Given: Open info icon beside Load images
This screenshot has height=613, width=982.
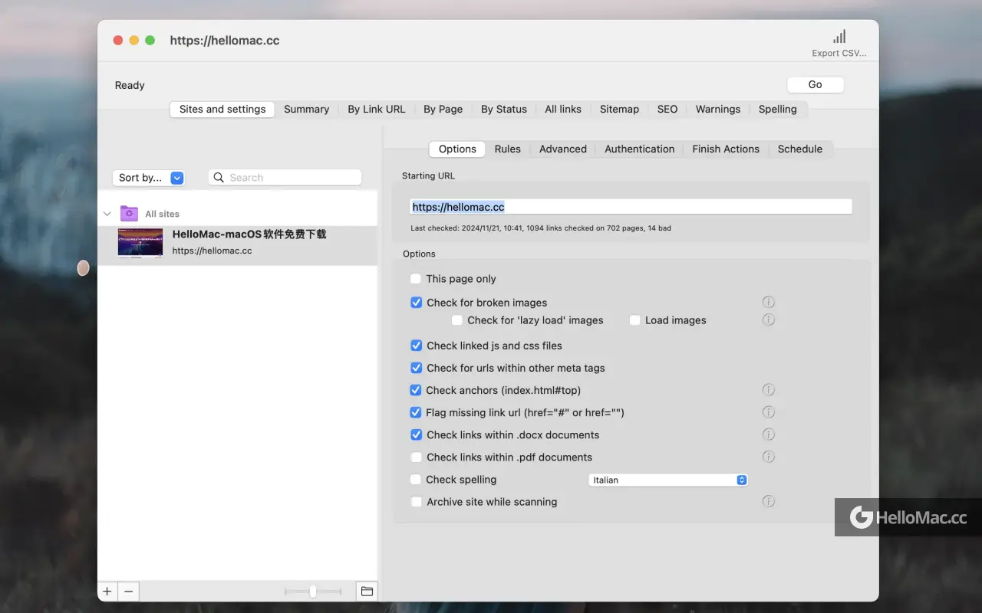Looking at the screenshot, I should [769, 320].
